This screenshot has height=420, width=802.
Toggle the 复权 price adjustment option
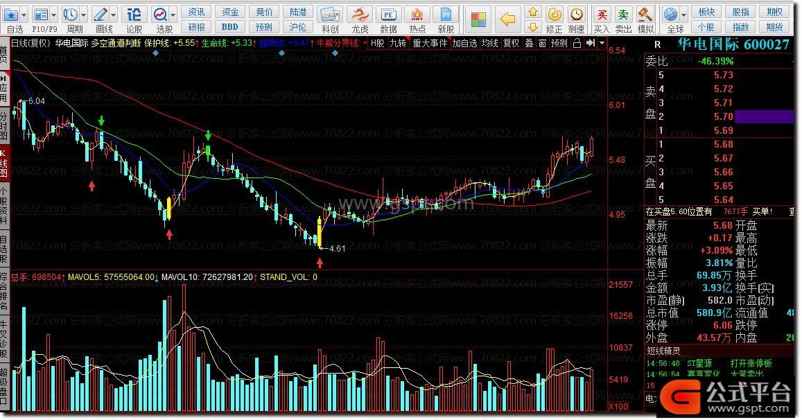(511, 44)
